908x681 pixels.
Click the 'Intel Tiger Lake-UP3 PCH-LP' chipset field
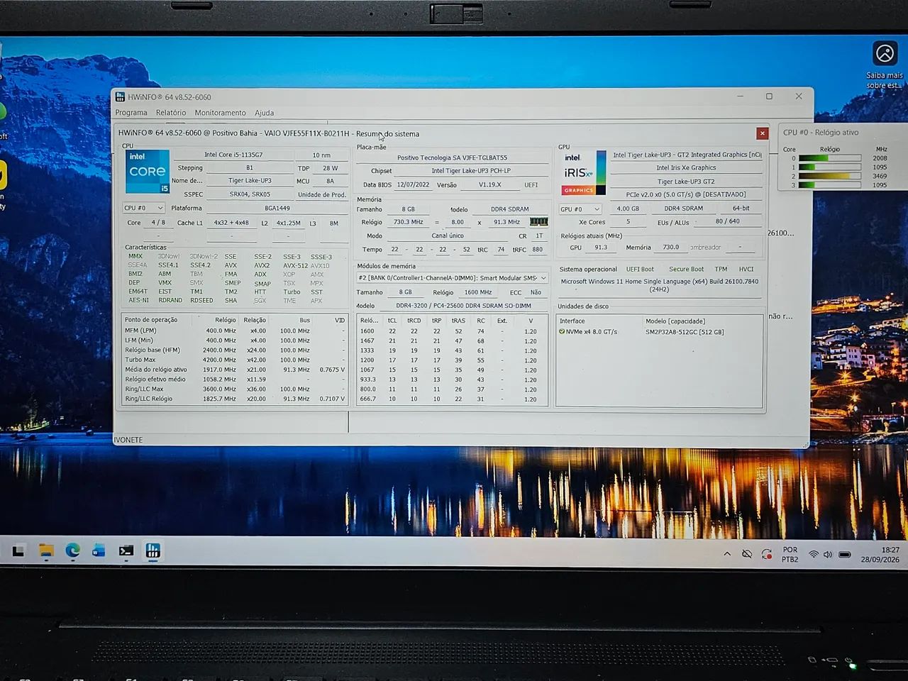pos(471,171)
